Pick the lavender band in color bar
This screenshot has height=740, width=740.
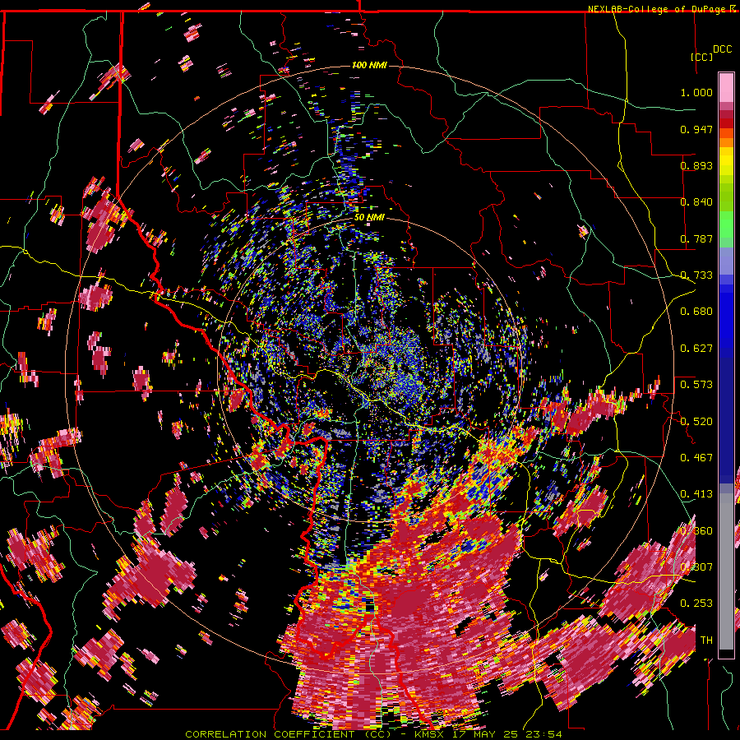726,261
